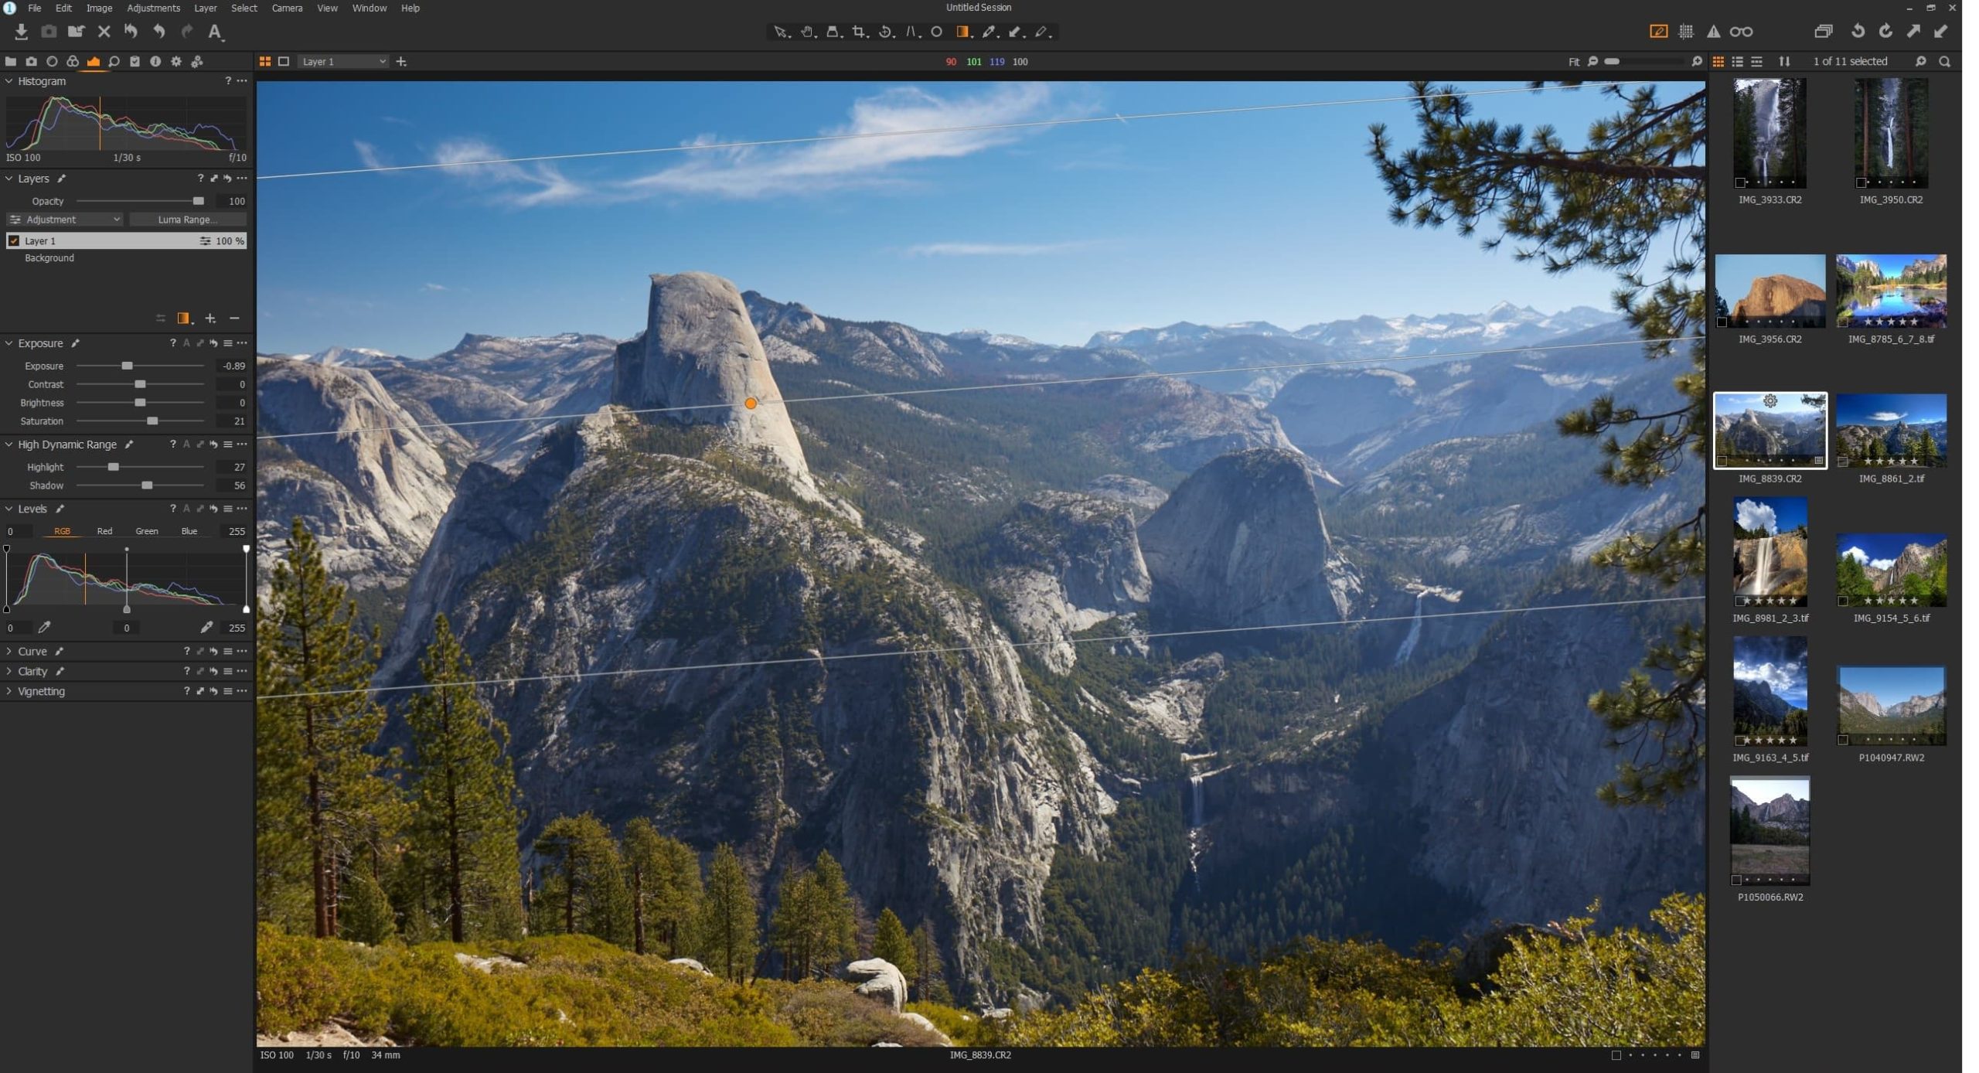Image resolution: width=1979 pixels, height=1073 pixels.
Task: Open the Layer 1 viewer dropdown
Action: pos(342,61)
